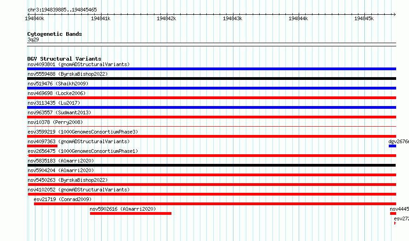
Task: Open the esv3599219 (1000GenomesConsortiumPhase3) label
Action: click(83, 132)
